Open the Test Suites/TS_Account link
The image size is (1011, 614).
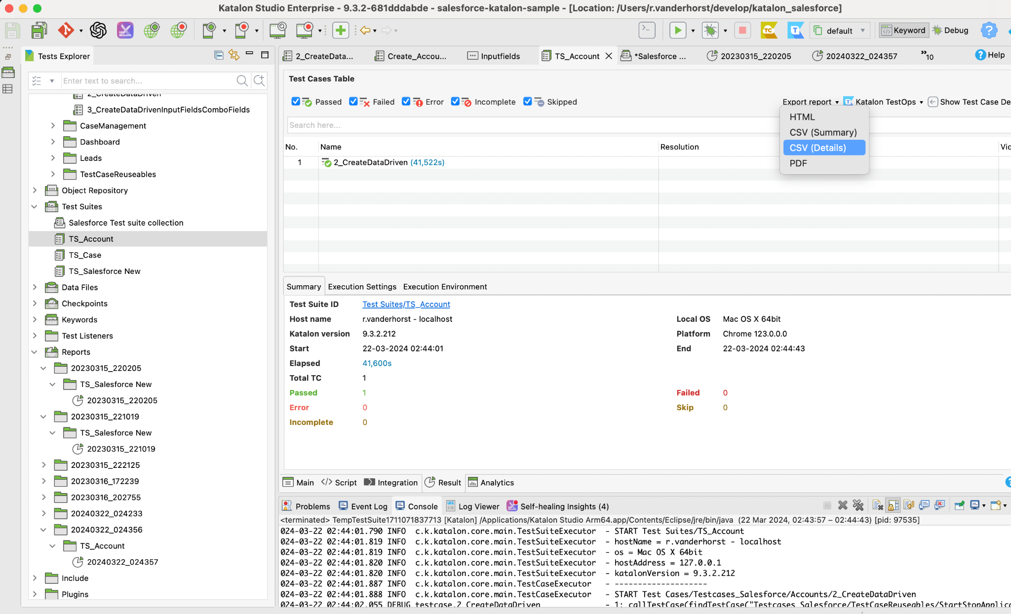[x=406, y=304]
